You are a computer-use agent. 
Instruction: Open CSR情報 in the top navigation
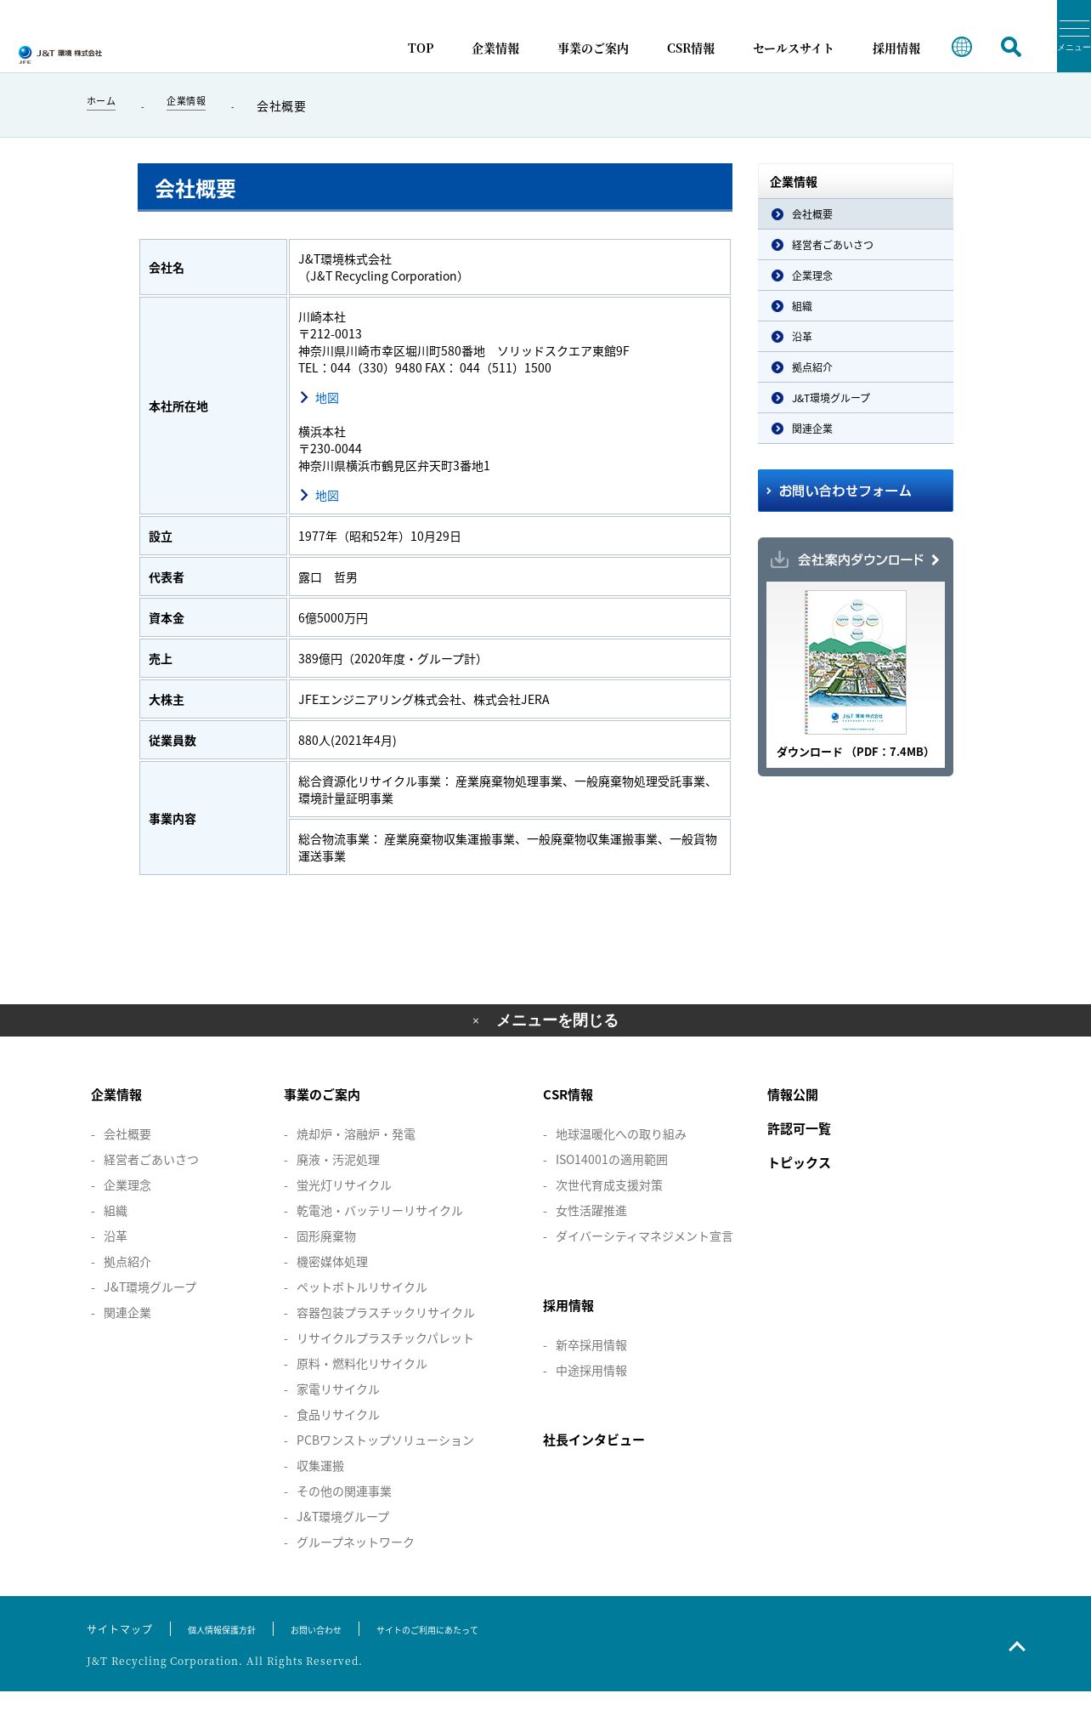(x=691, y=48)
